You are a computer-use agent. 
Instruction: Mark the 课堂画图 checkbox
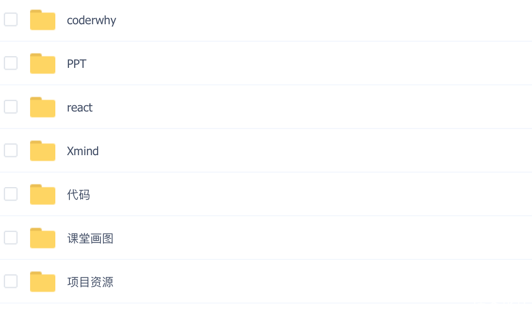pos(11,238)
